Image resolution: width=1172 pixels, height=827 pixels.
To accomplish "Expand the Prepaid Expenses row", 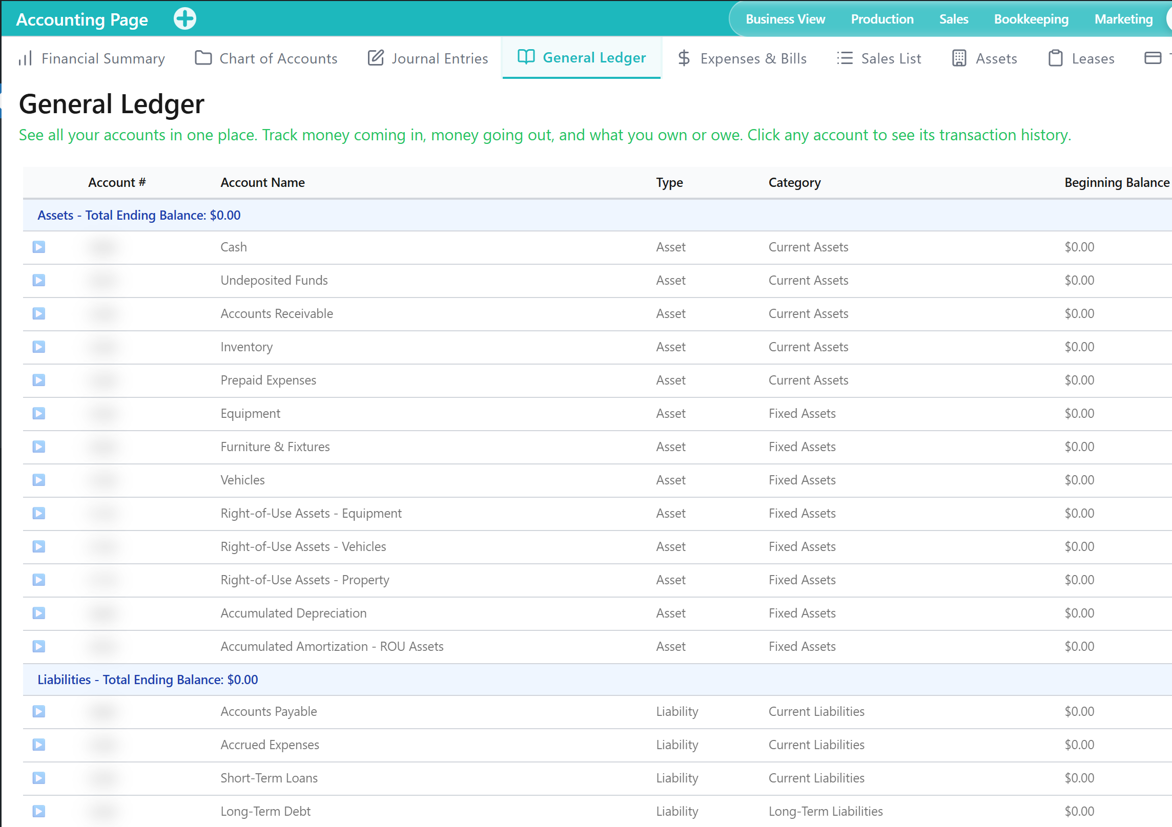I will pos(39,380).
